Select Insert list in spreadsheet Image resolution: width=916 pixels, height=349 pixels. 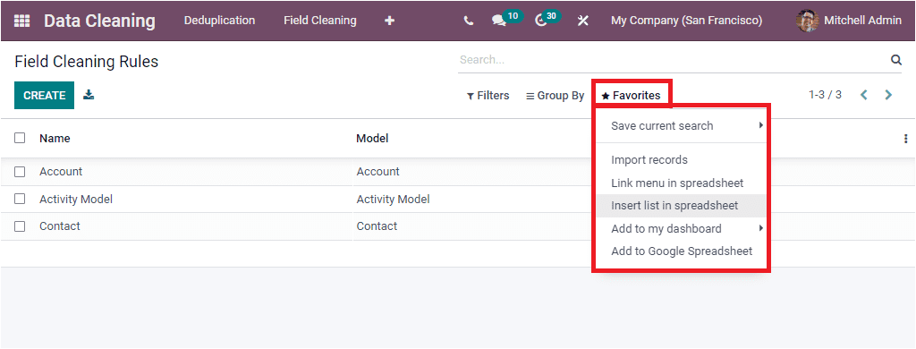click(681, 206)
